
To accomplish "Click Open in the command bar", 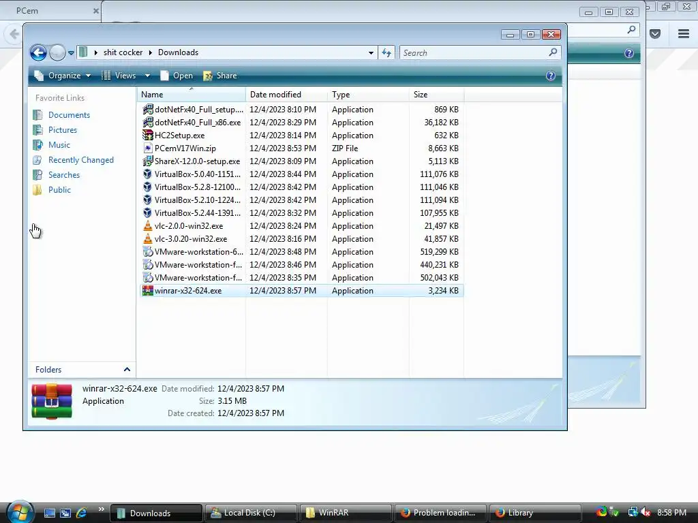I will click(177, 76).
